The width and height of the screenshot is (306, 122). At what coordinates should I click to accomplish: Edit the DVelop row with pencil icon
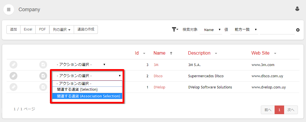(13, 87)
